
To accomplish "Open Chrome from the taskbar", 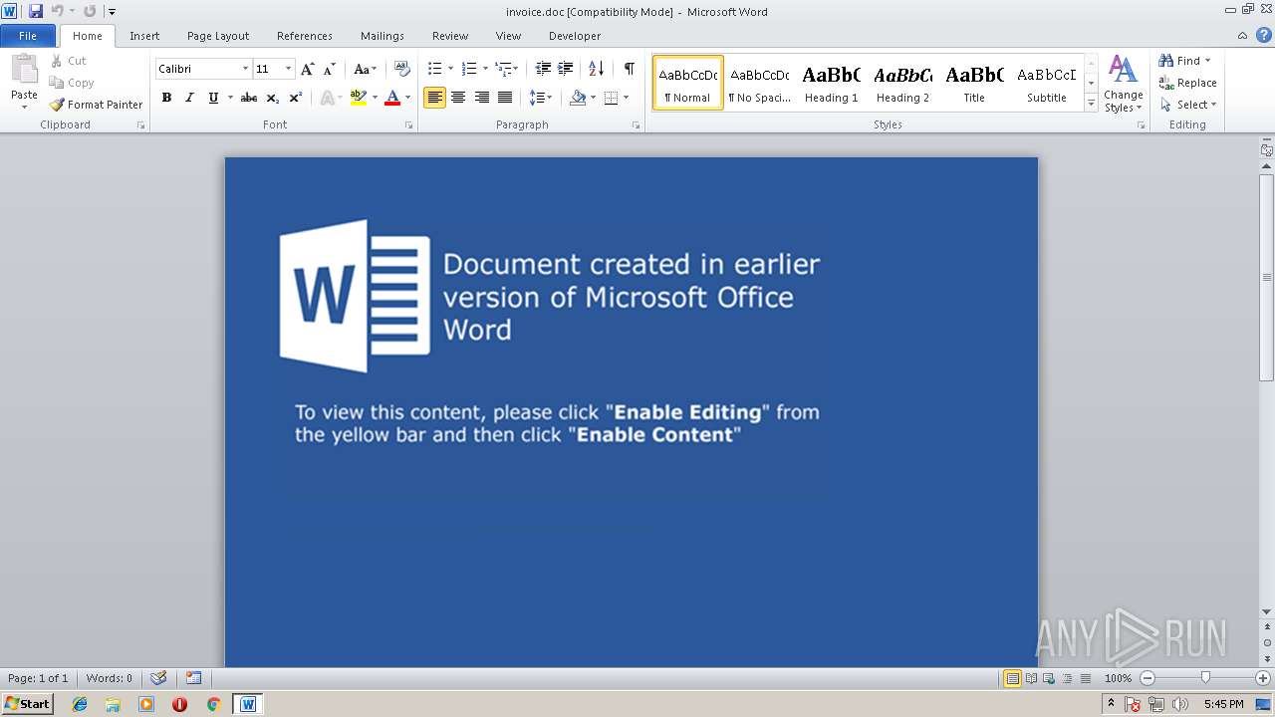I will (213, 704).
